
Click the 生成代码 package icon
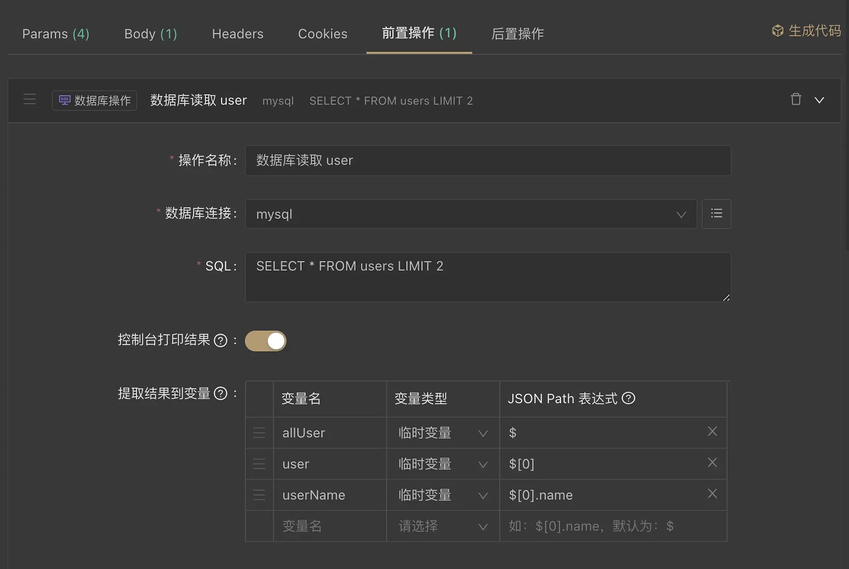[777, 31]
